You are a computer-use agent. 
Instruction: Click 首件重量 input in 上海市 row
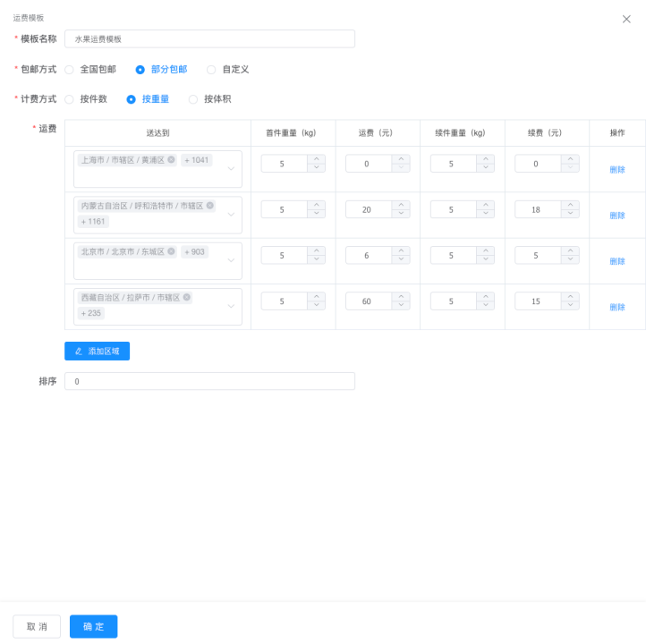(x=285, y=164)
